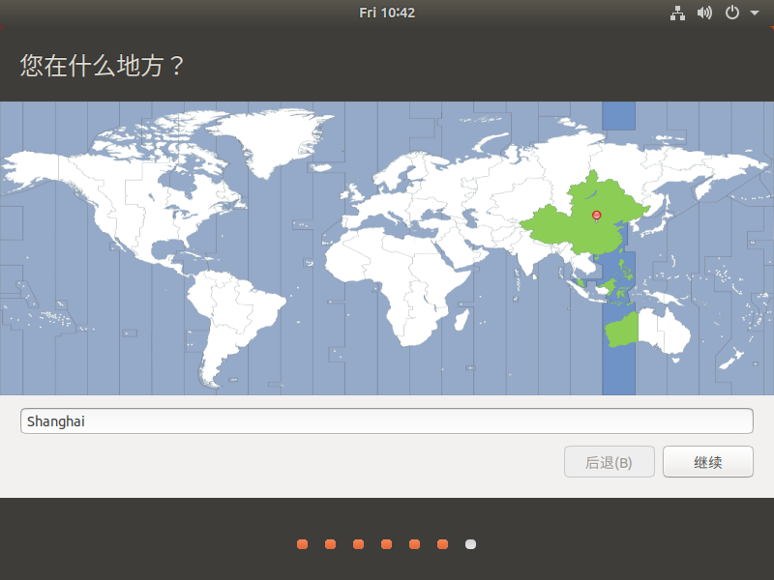Click the 后退(B) back button
The width and height of the screenshot is (774, 580).
[610, 462]
